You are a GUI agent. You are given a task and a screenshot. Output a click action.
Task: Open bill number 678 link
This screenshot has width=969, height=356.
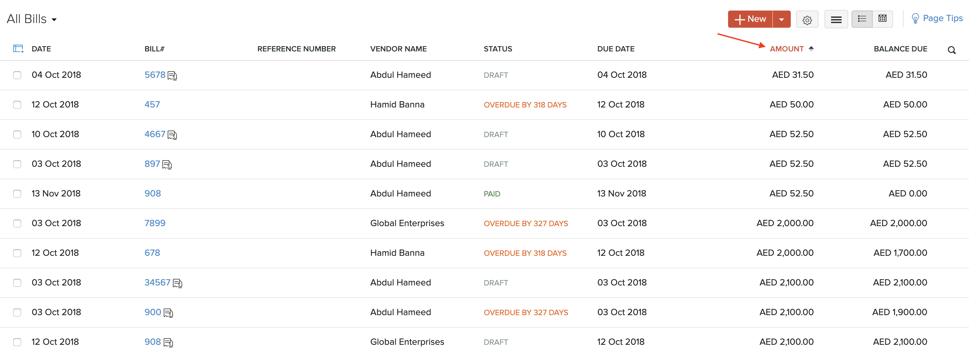point(152,253)
